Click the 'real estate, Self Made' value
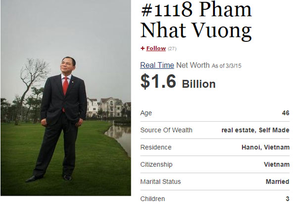Image resolution: width=297 pixels, height=208 pixels. click(x=255, y=130)
